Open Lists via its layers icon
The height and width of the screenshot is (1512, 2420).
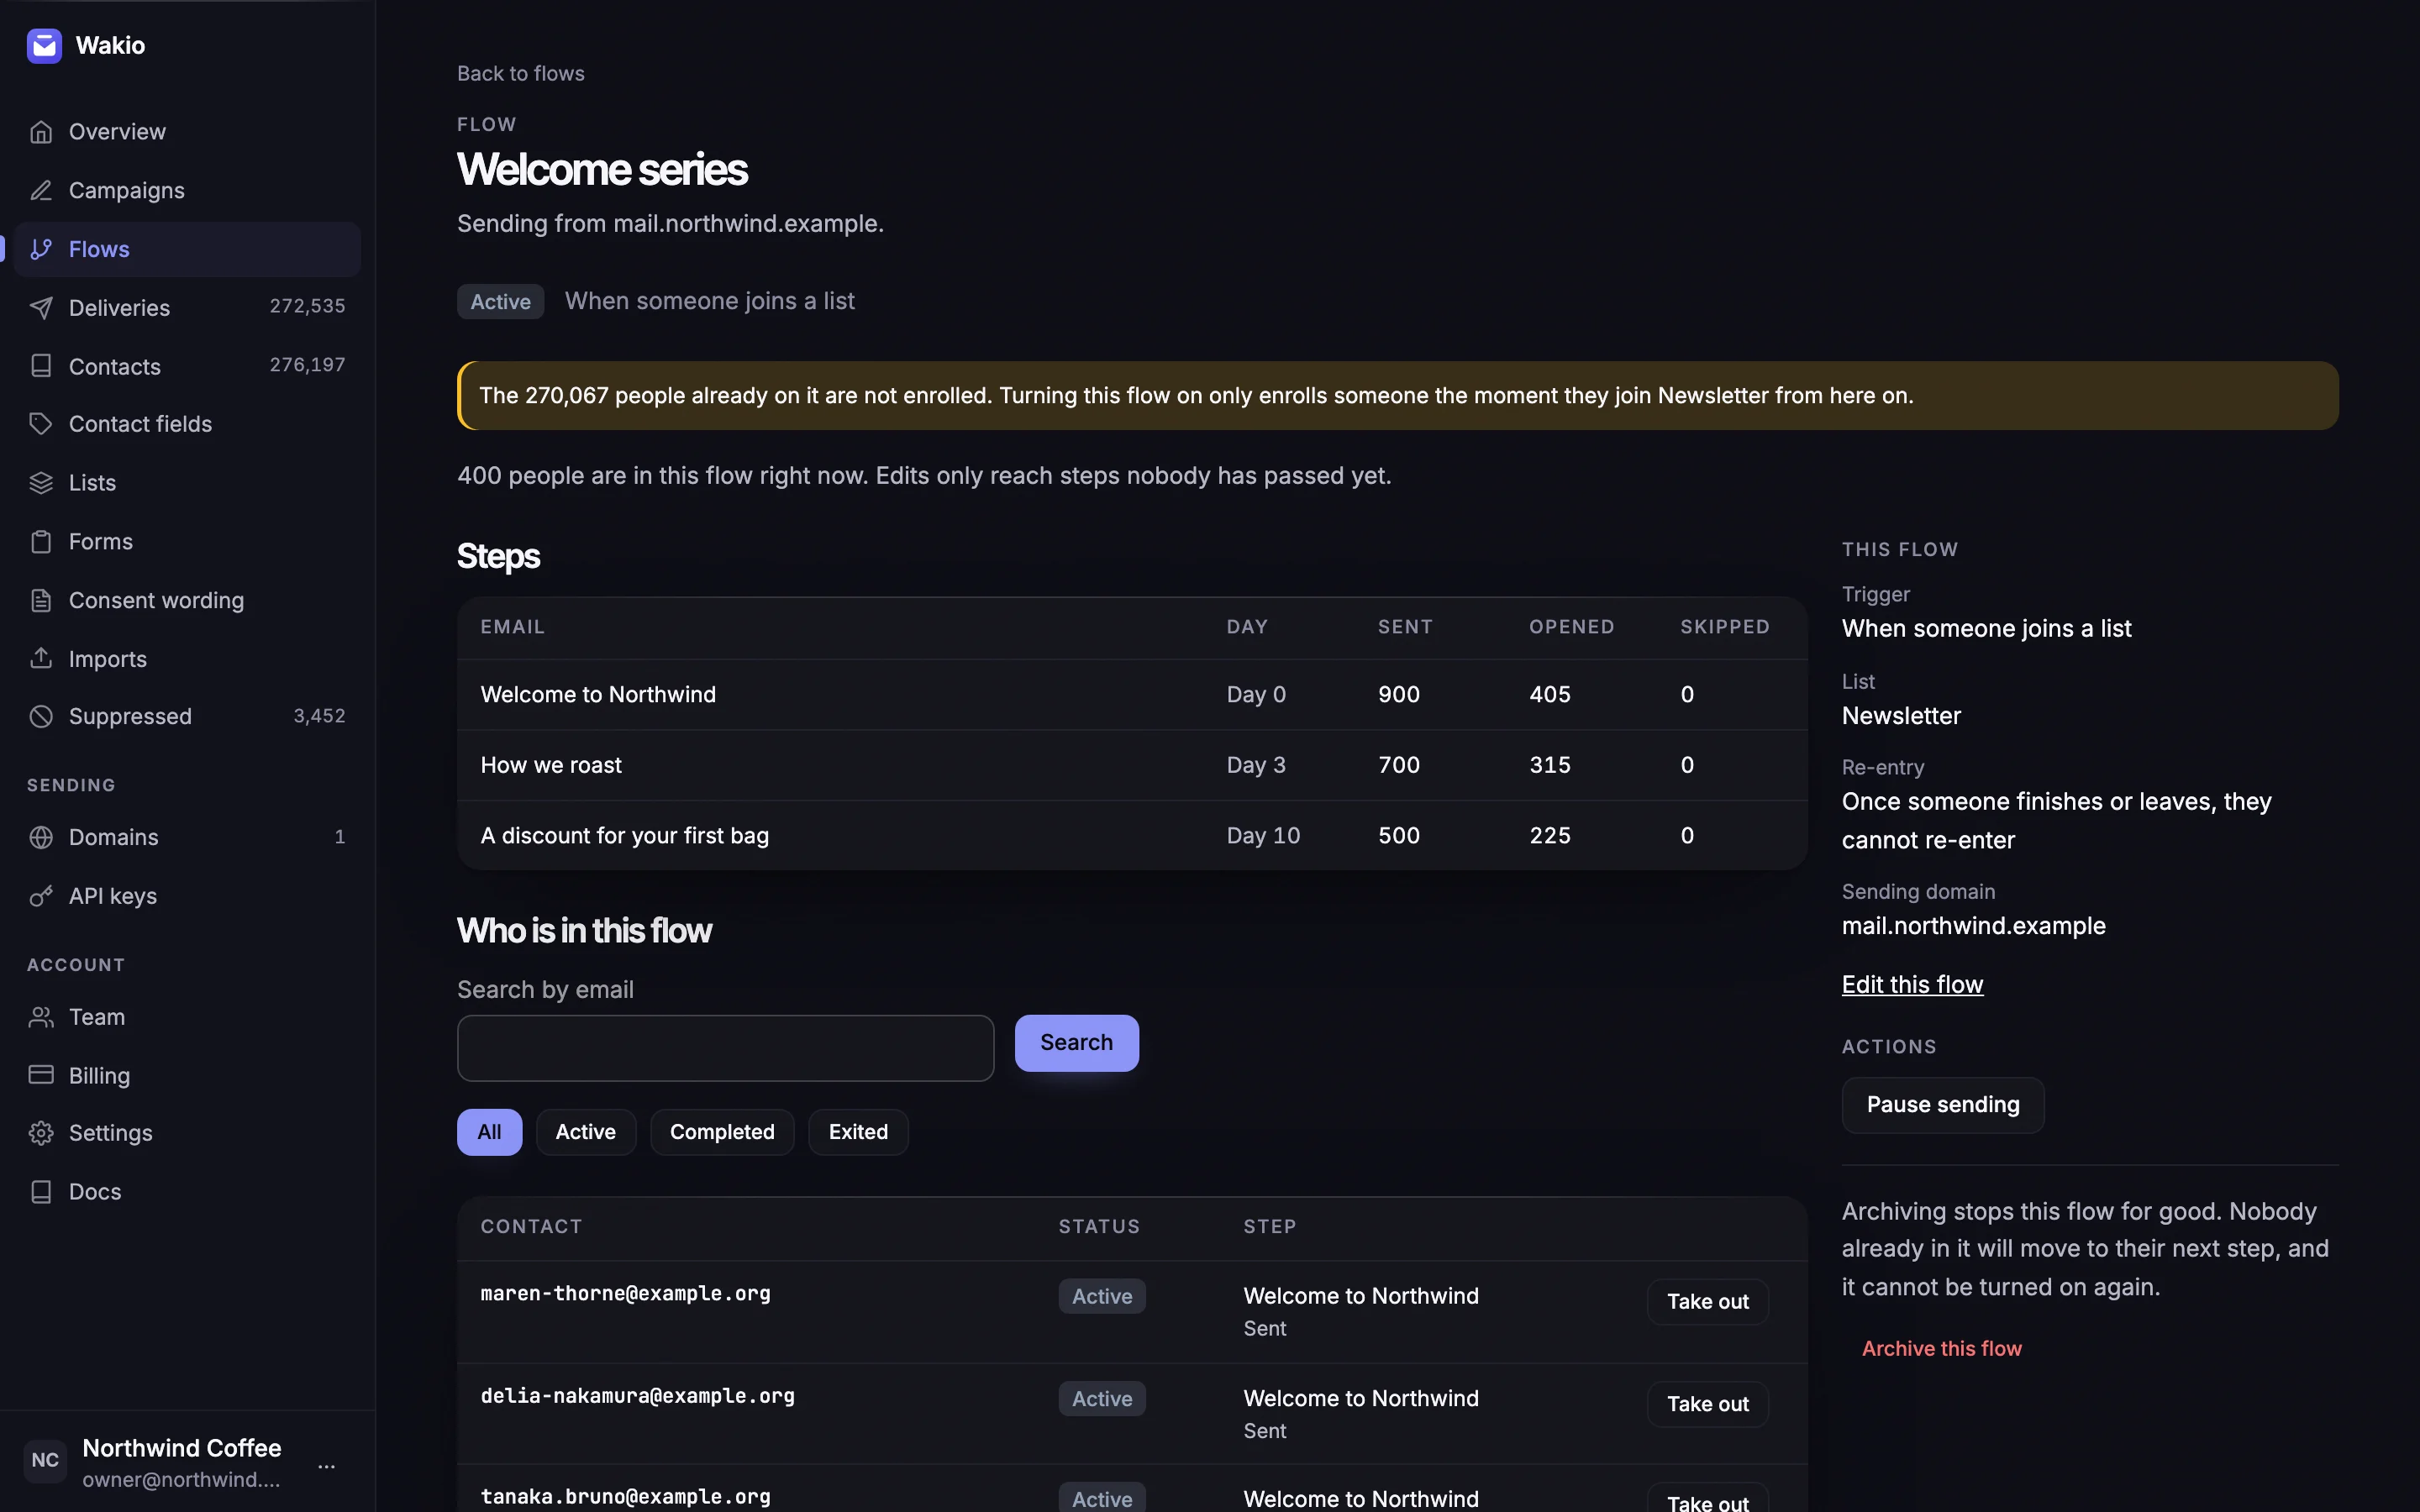tap(41, 483)
